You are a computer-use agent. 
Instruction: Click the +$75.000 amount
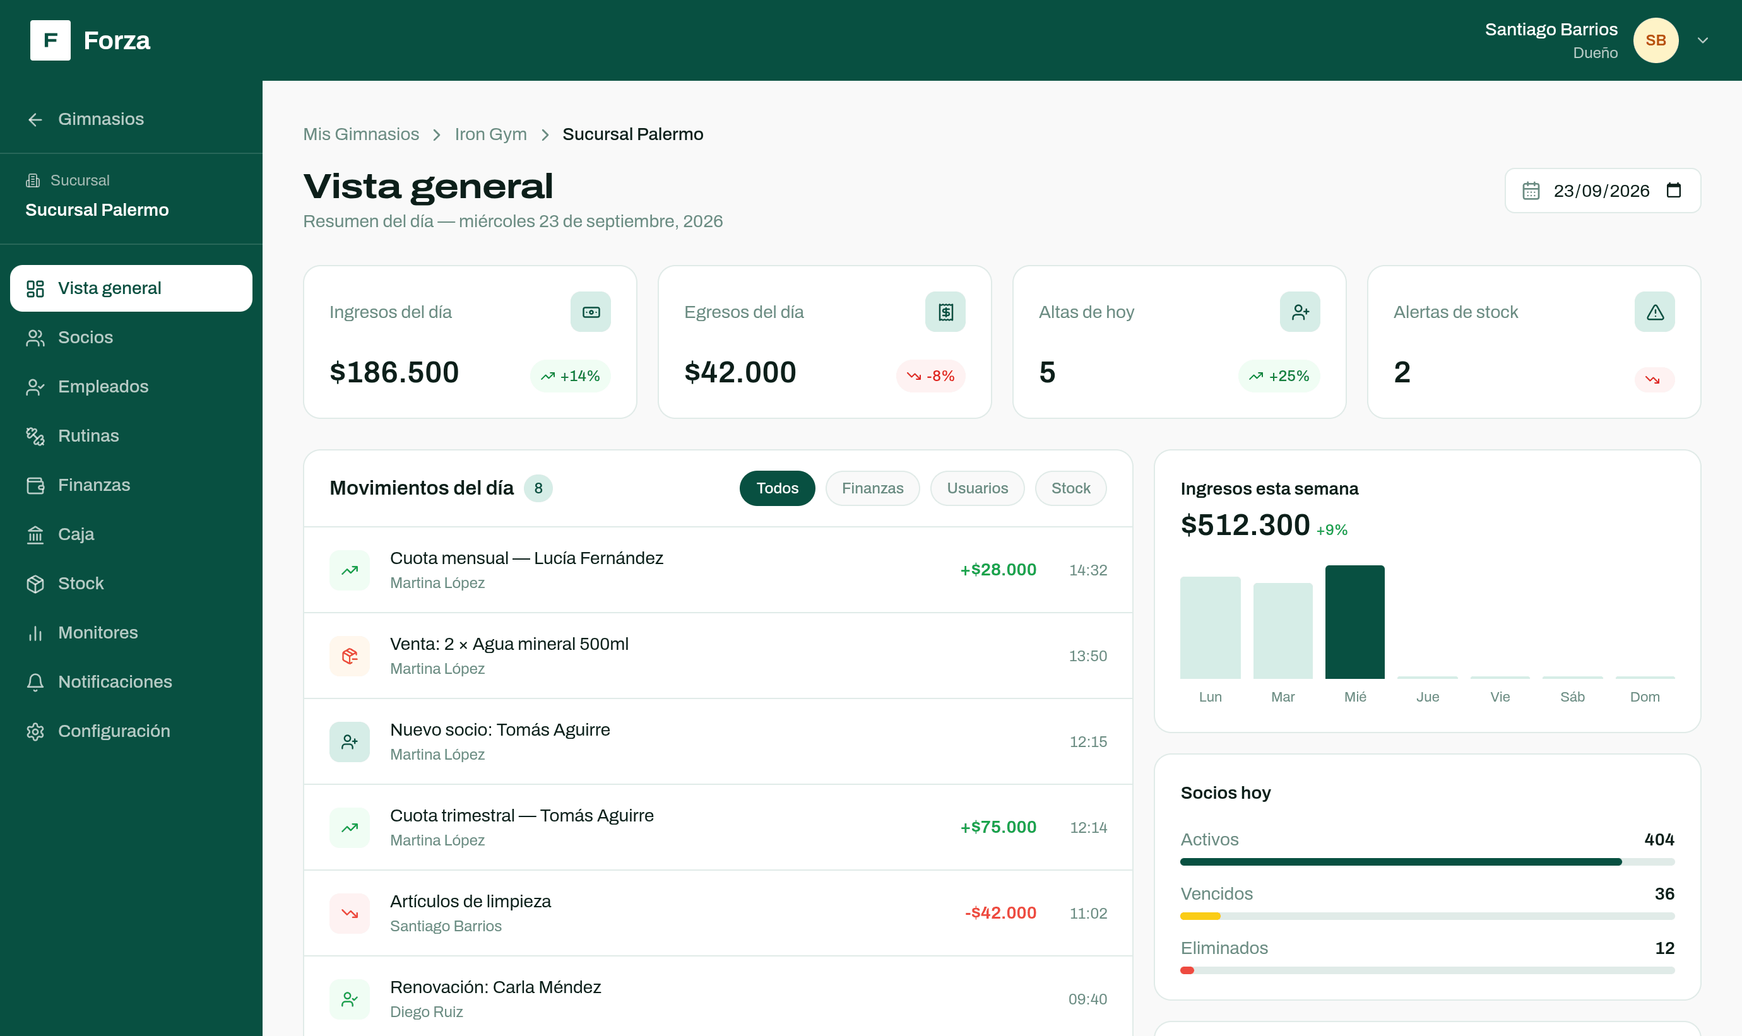[998, 827]
